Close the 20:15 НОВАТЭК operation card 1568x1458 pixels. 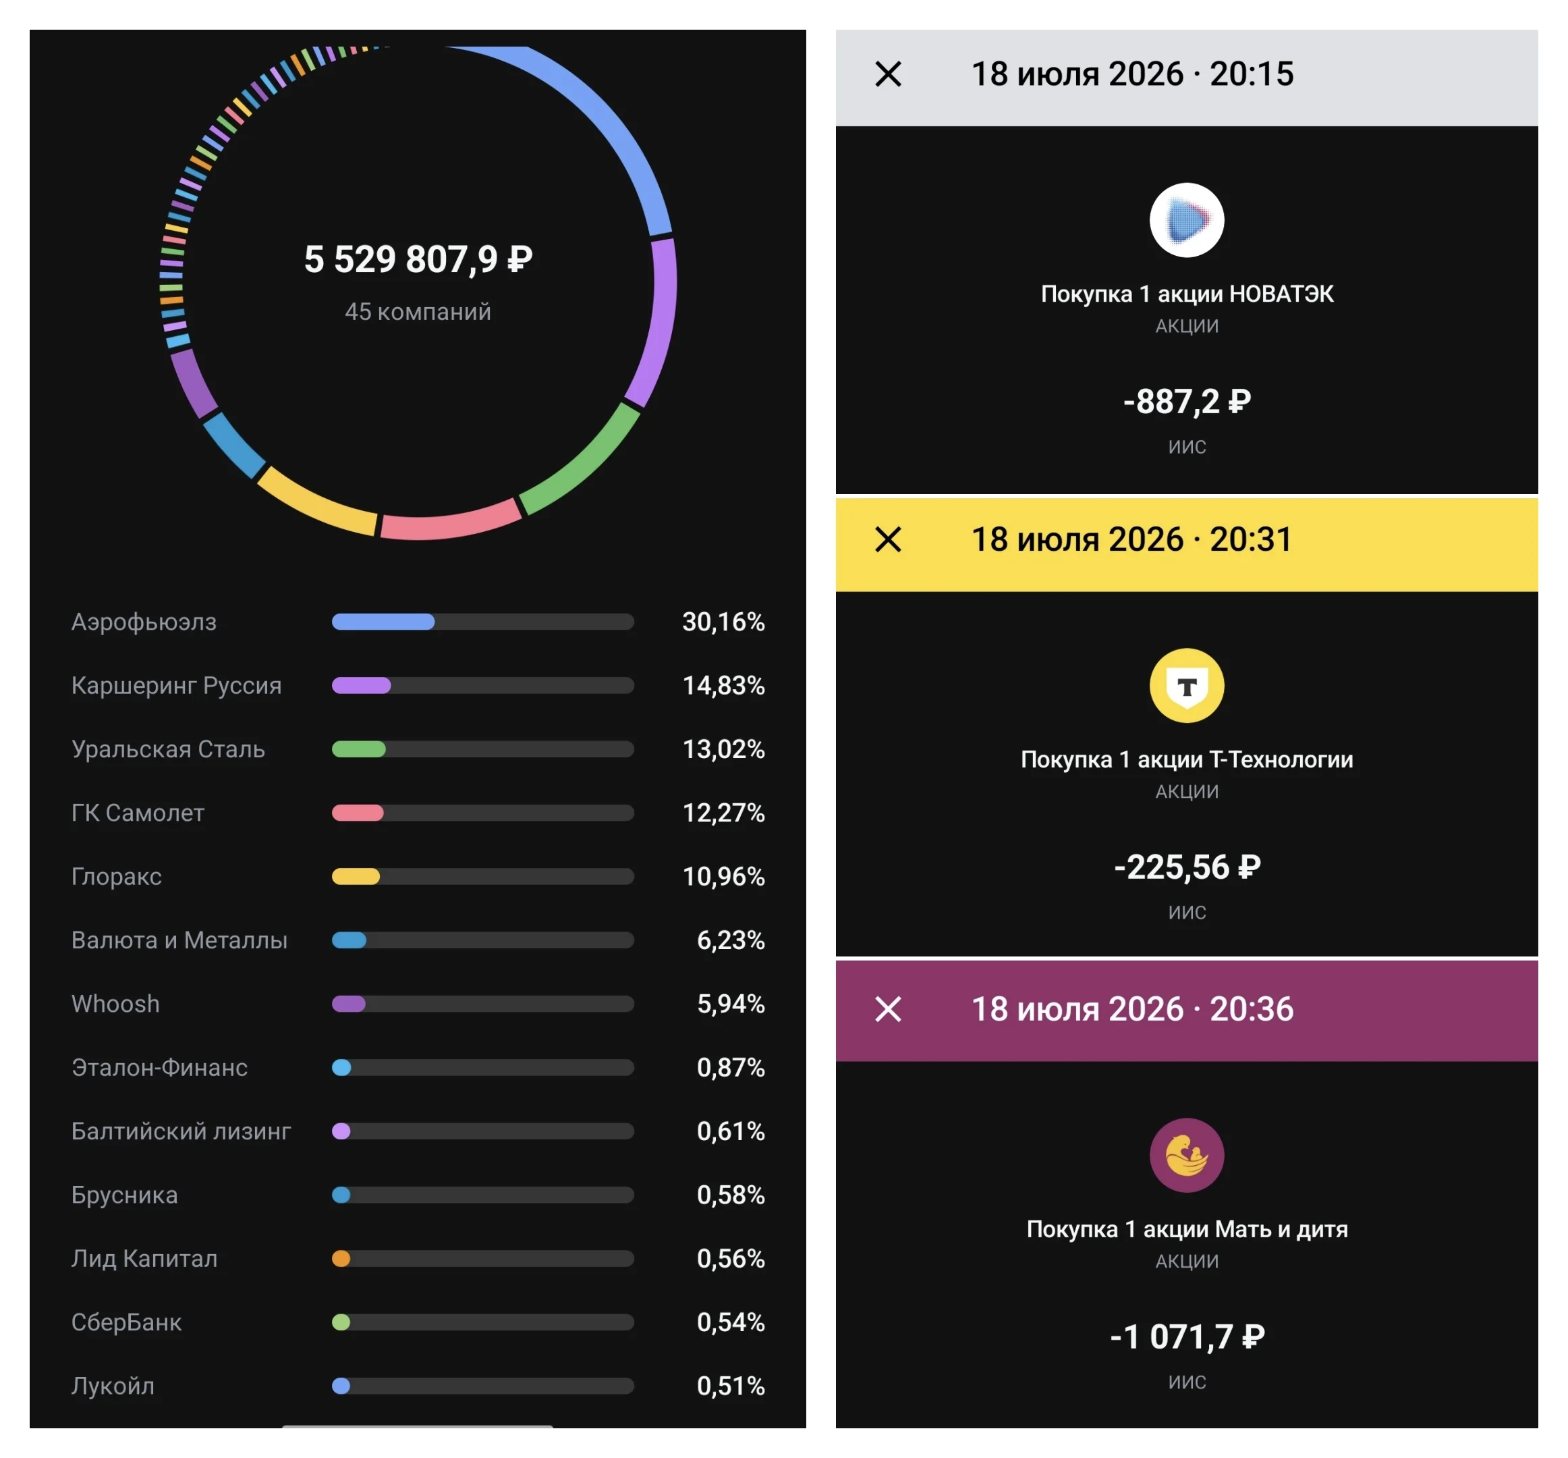click(888, 74)
